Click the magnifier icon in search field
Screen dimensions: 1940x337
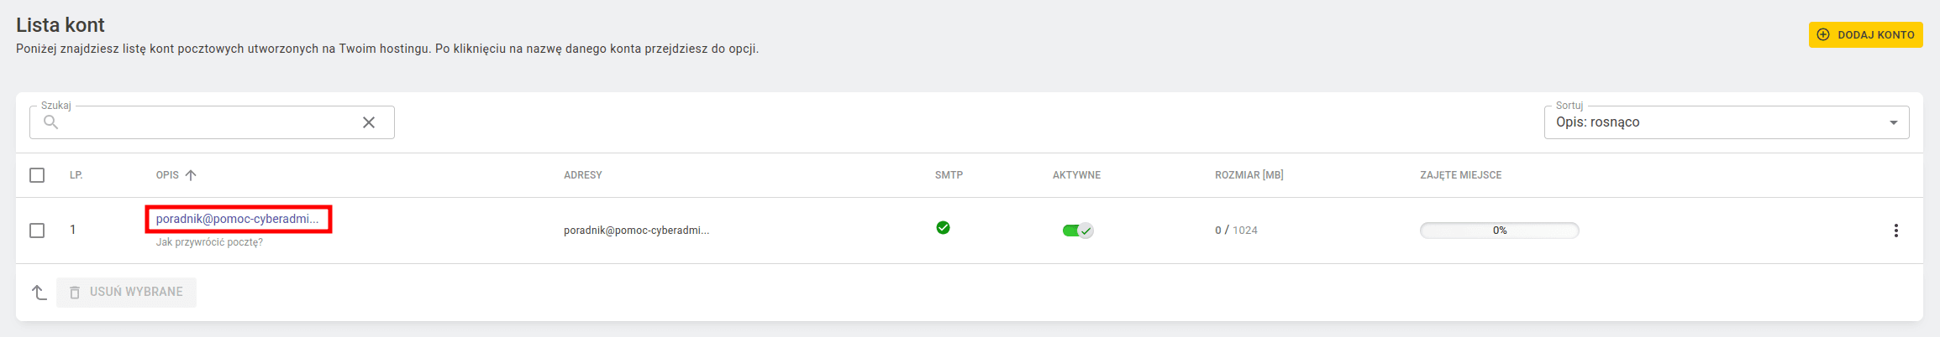pos(50,122)
